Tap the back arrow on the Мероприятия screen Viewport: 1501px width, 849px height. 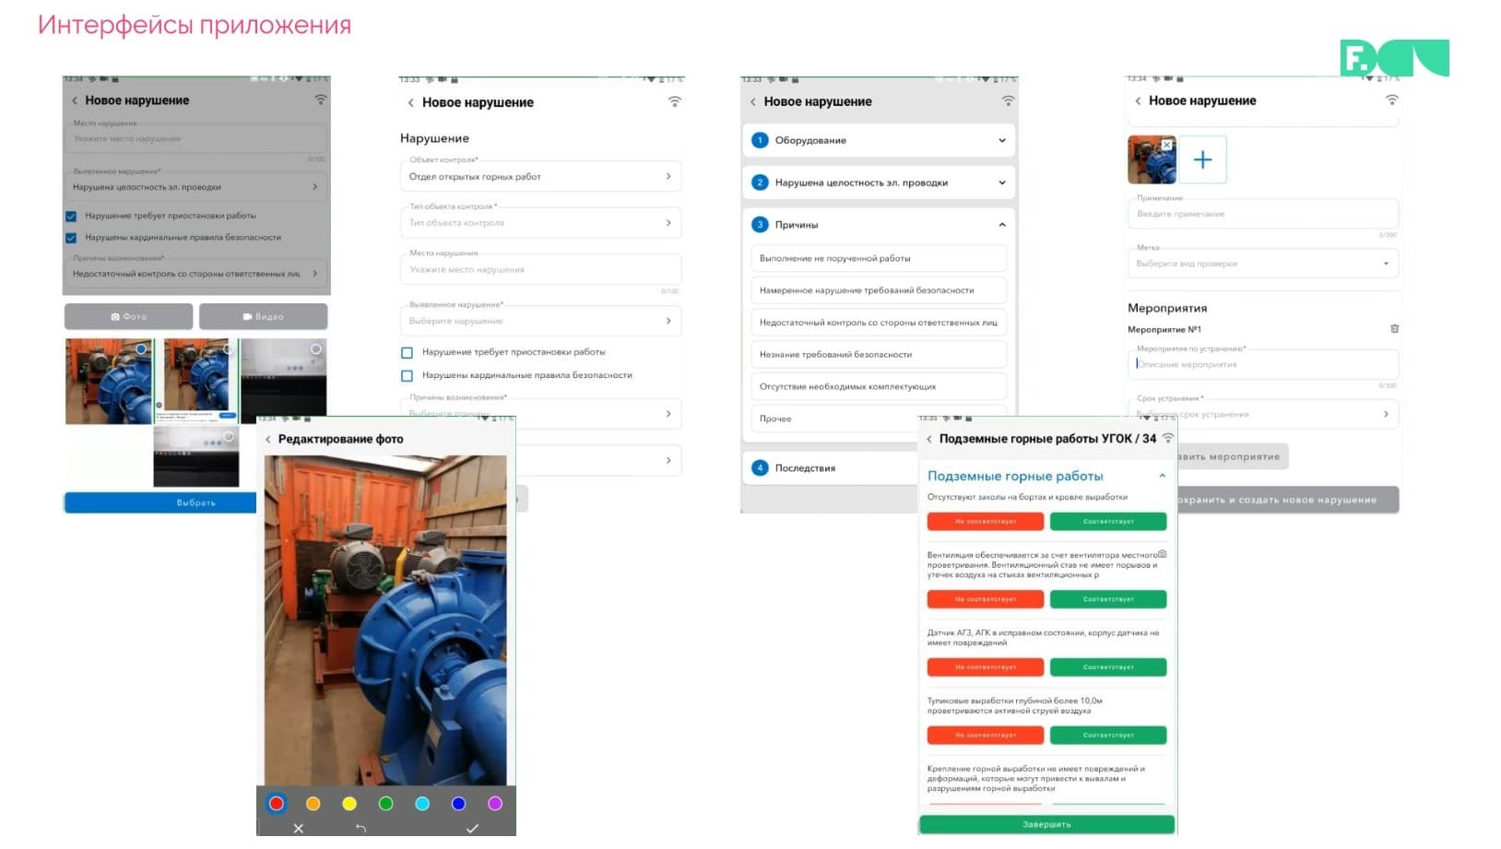coord(1138,100)
